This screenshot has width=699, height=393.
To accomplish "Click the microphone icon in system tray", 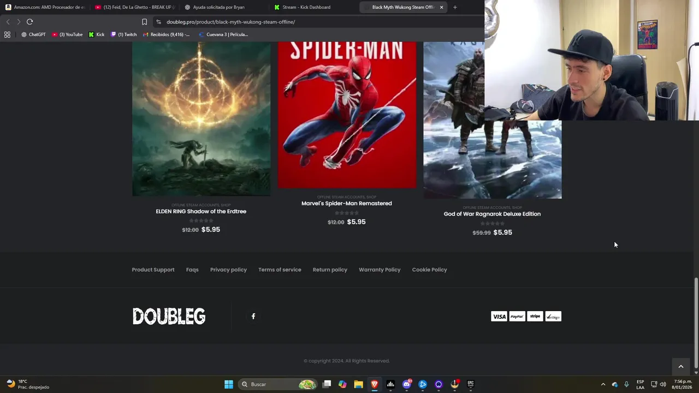I will coord(626,384).
